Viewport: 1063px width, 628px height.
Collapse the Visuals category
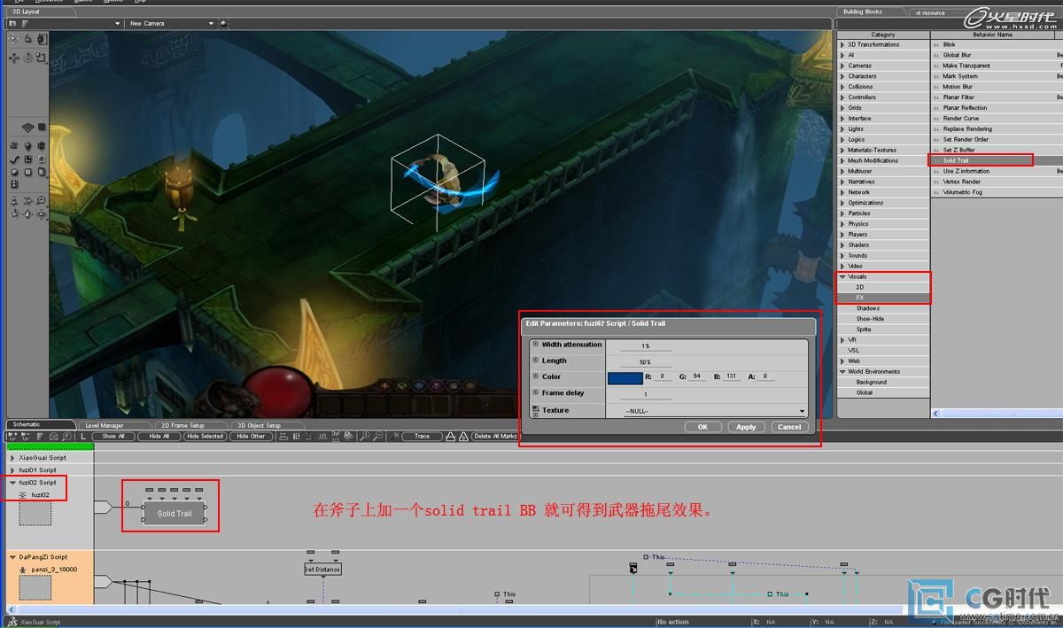click(x=842, y=276)
